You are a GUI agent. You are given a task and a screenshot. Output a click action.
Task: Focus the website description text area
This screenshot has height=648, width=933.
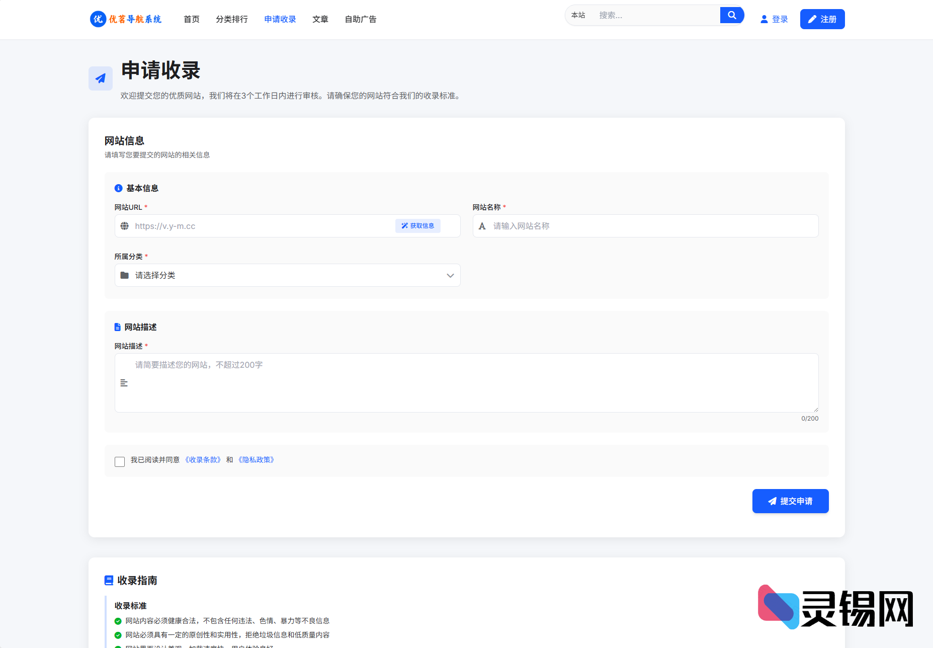click(x=466, y=383)
